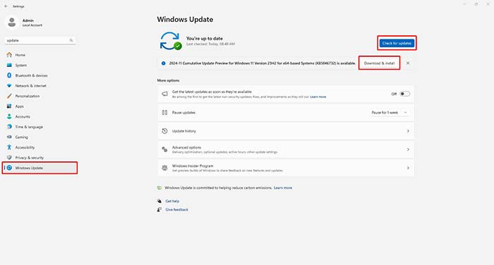Image resolution: width=494 pixels, height=265 pixels.
Task: Dismiss the cumulative update notification
Action: coord(408,63)
